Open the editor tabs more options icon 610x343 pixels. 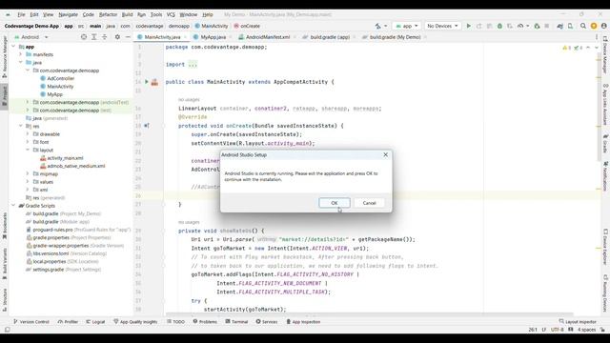point(597,37)
